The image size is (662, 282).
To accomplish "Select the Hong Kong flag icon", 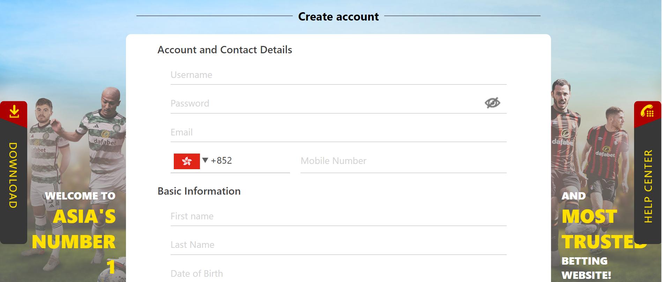I will pos(187,161).
